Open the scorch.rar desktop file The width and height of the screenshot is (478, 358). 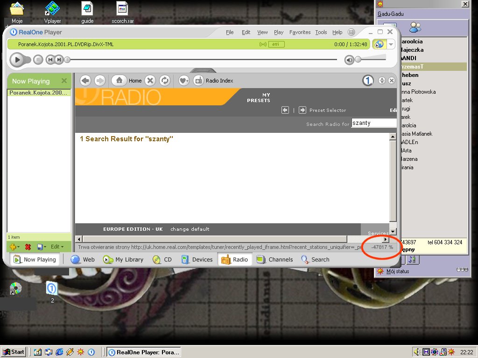click(x=123, y=12)
